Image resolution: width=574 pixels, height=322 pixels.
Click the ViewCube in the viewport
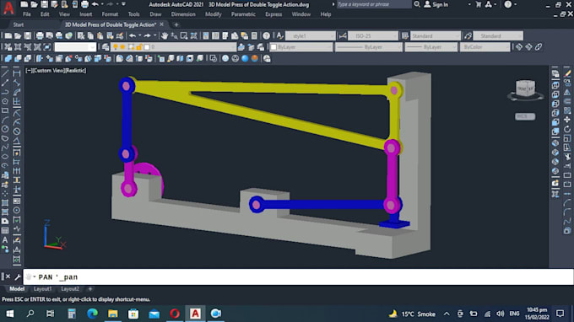coord(525,89)
